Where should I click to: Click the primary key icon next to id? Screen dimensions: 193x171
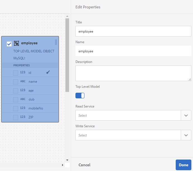48,72
